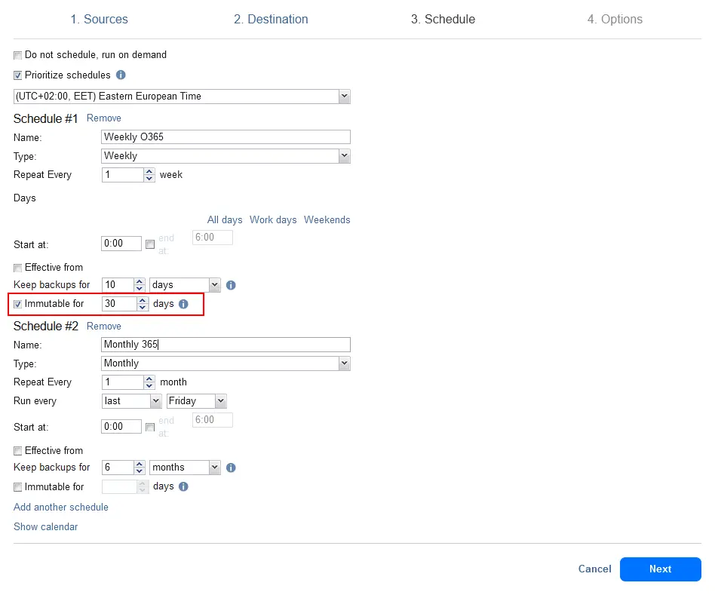Click Schedule #2 Keep backups 6 field

[118, 468]
